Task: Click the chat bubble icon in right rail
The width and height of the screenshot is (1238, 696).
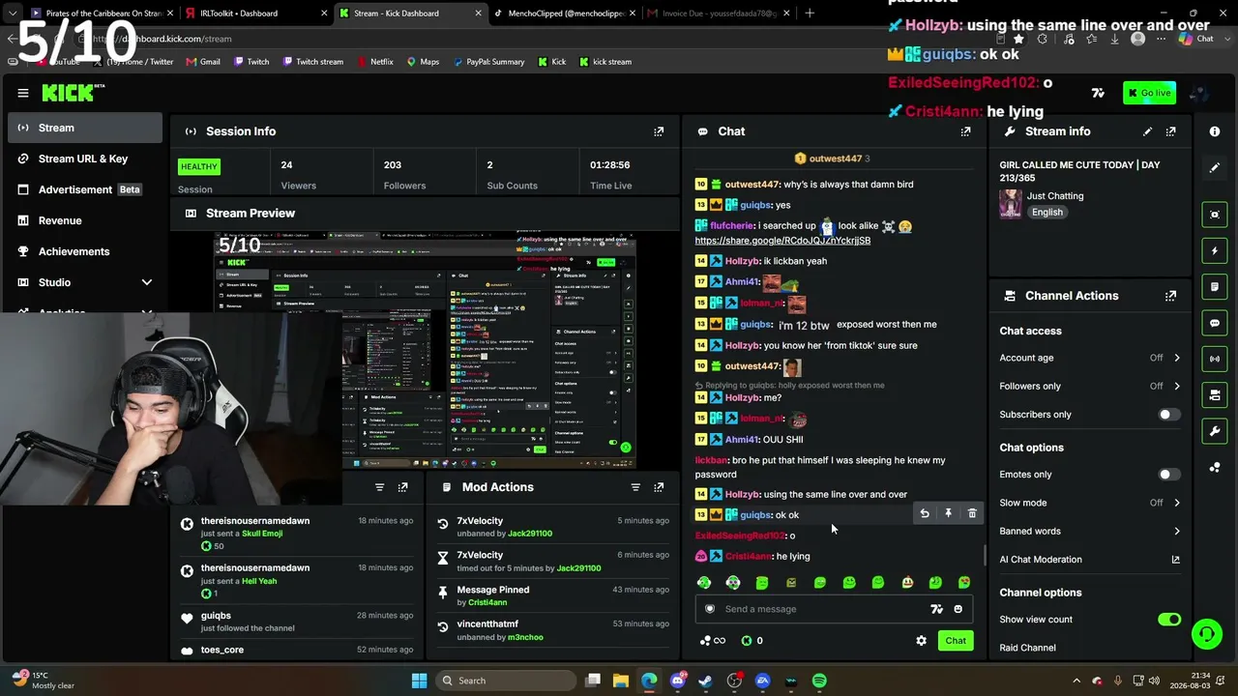Action: tap(1215, 323)
